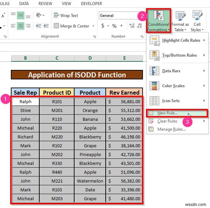The image size is (210, 208).
Task: Select the 56,881.00 revenue cell
Action: [x=124, y=101]
